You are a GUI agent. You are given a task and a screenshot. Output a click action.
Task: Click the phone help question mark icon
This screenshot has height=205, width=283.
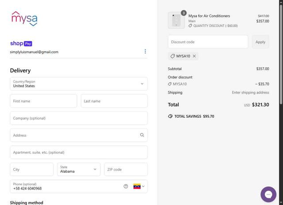pyautogui.click(x=126, y=186)
